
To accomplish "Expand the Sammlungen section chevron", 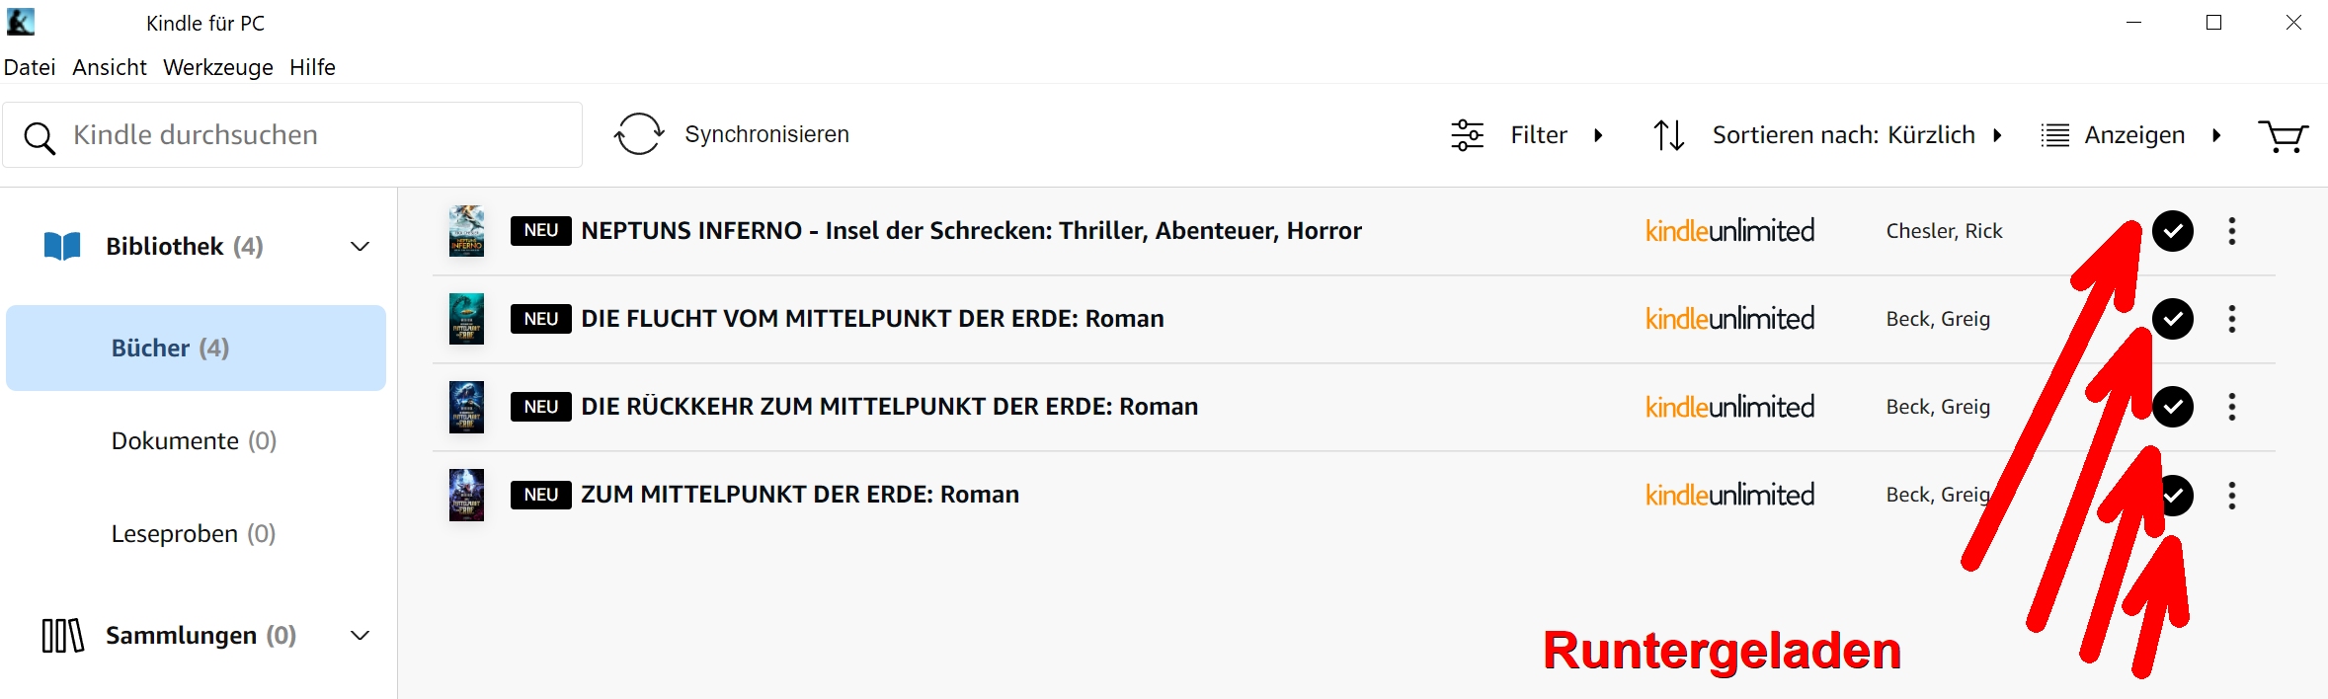I will pos(361,635).
